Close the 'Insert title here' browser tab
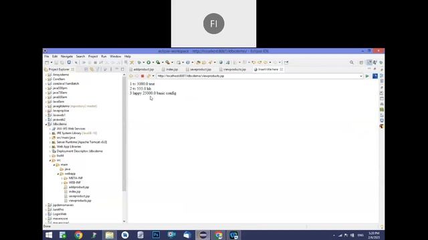This screenshot has height=240, width=428. [x=282, y=69]
